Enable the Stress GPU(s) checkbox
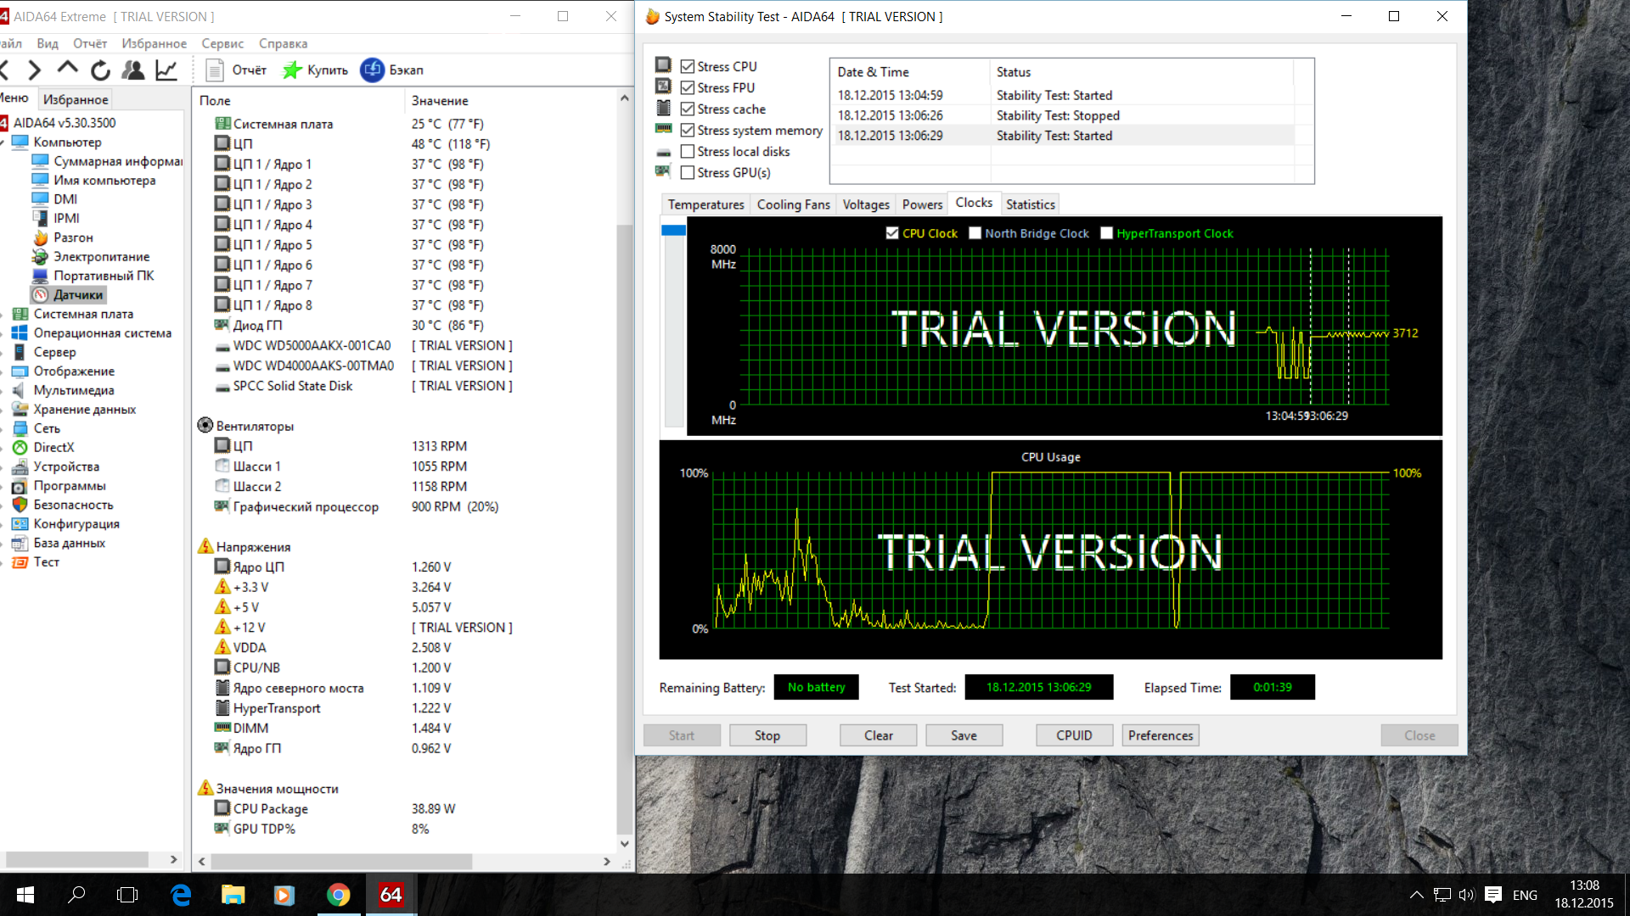Screen dimensions: 1630x916 pos(688,173)
